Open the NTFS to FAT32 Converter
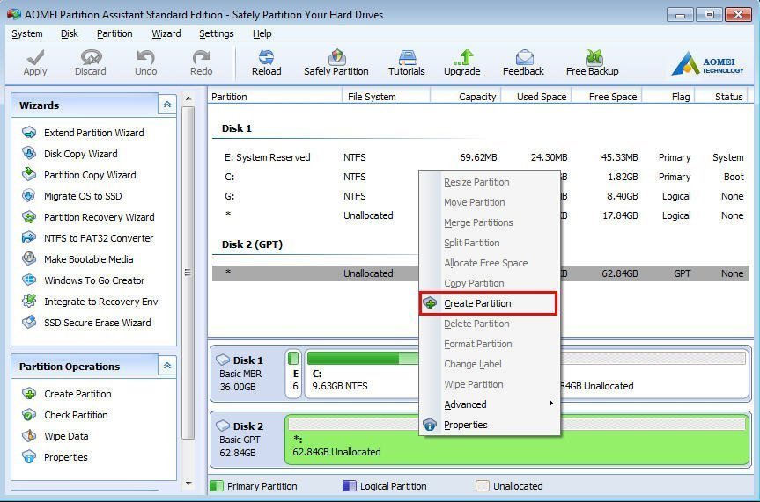 (99, 238)
